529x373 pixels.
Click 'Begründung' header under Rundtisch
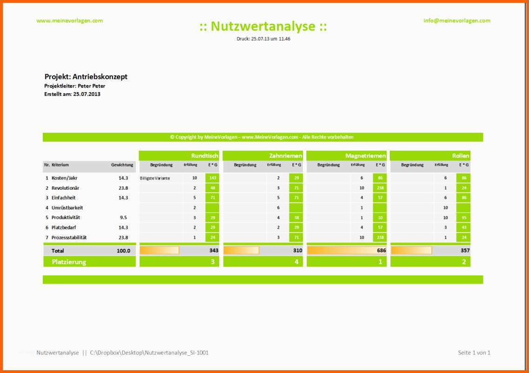pyautogui.click(x=161, y=165)
